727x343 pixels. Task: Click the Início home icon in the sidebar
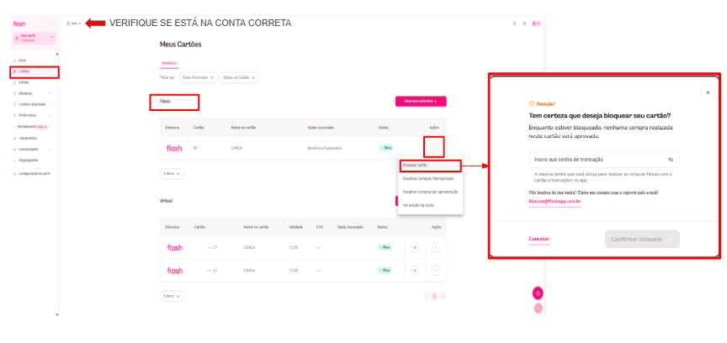[14, 61]
